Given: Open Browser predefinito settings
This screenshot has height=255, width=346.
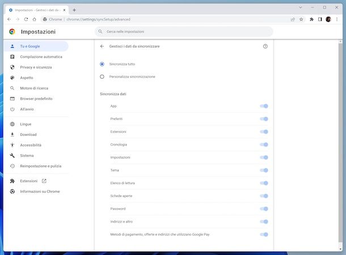Looking at the screenshot, I should click(x=36, y=99).
